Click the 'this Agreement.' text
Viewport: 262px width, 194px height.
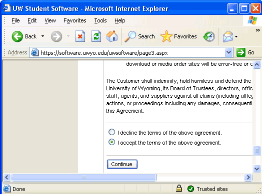coord(125,111)
